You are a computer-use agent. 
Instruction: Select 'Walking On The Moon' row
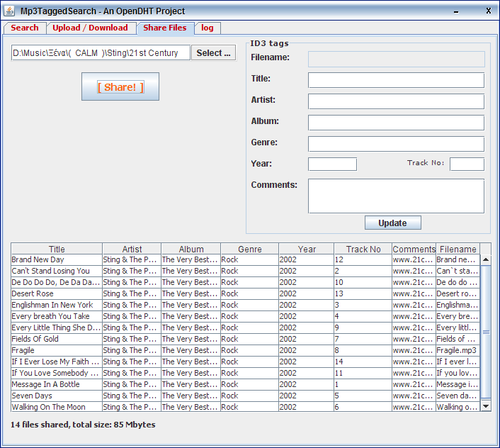pyautogui.click(x=245, y=407)
